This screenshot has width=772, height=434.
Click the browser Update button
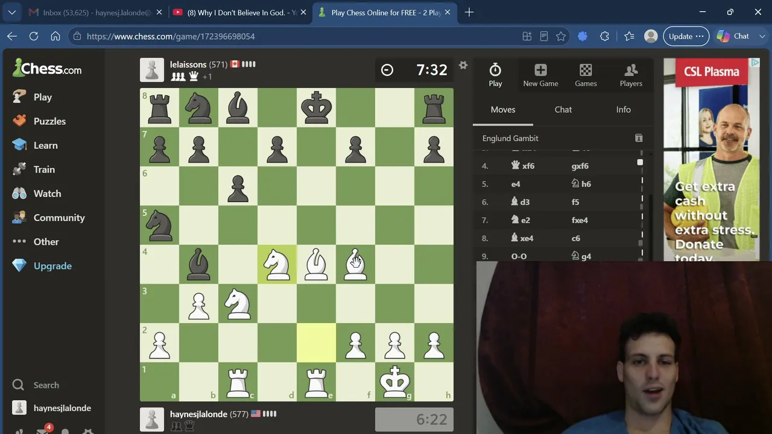coord(686,36)
